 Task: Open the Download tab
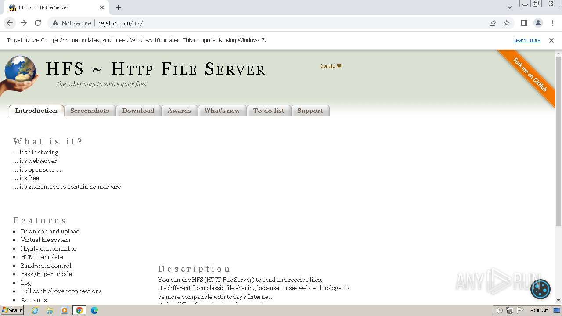tap(138, 111)
